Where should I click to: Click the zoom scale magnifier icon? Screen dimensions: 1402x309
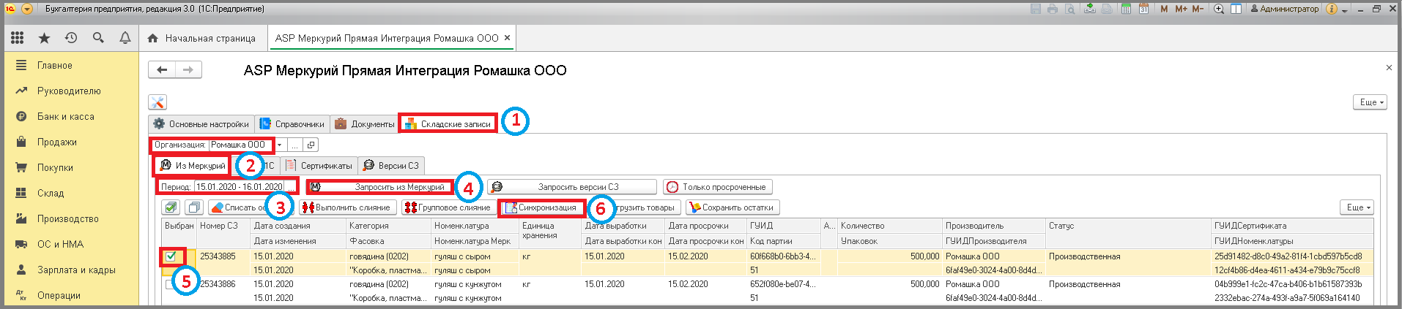[x=1219, y=9]
